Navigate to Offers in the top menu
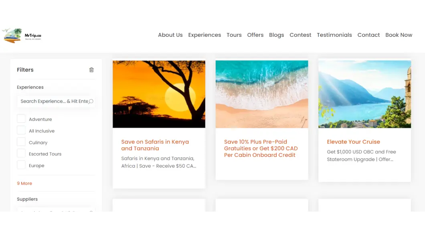 click(255, 35)
